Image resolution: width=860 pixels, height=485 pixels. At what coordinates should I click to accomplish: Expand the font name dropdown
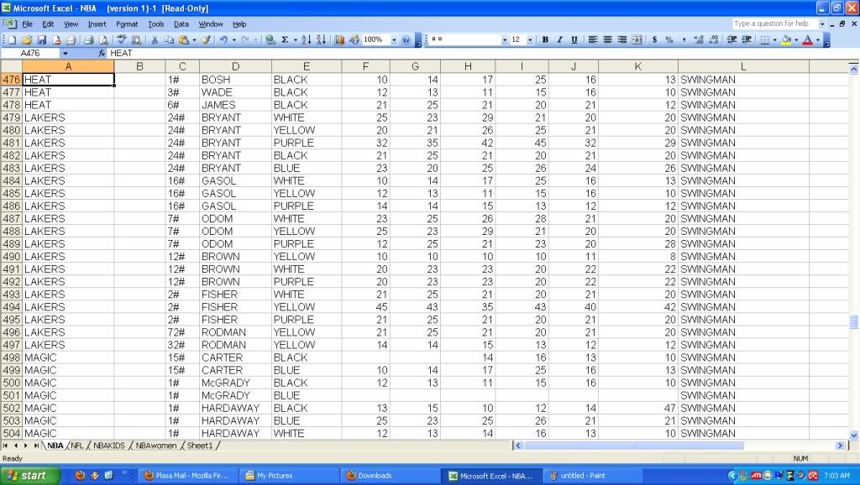pyautogui.click(x=505, y=39)
